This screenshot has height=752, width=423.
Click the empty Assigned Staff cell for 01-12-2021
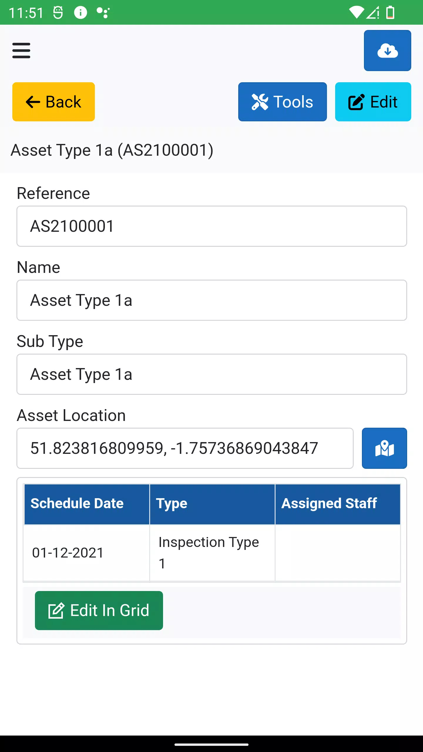pyautogui.click(x=338, y=553)
